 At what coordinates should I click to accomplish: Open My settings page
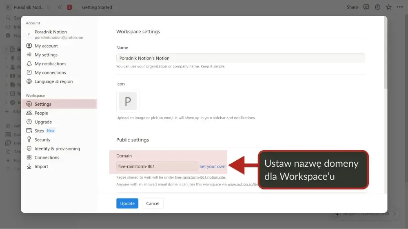[46, 55]
